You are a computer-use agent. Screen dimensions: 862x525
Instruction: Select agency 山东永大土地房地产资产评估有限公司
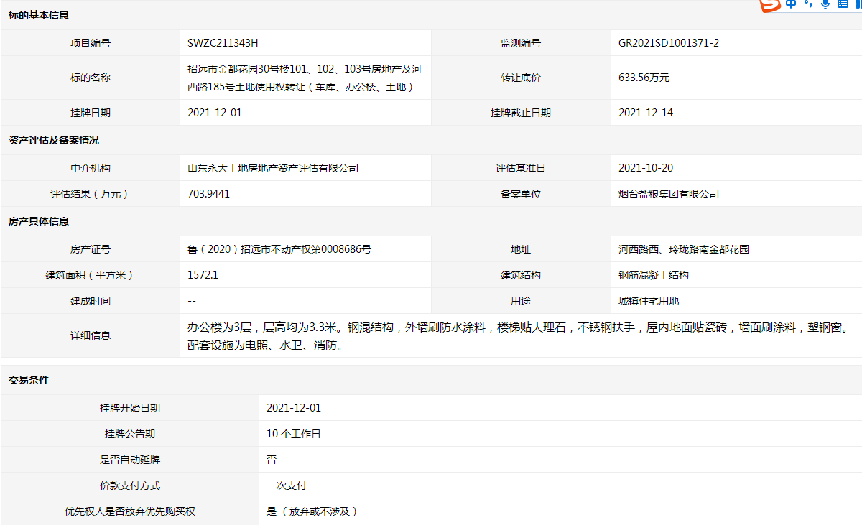pyautogui.click(x=273, y=168)
